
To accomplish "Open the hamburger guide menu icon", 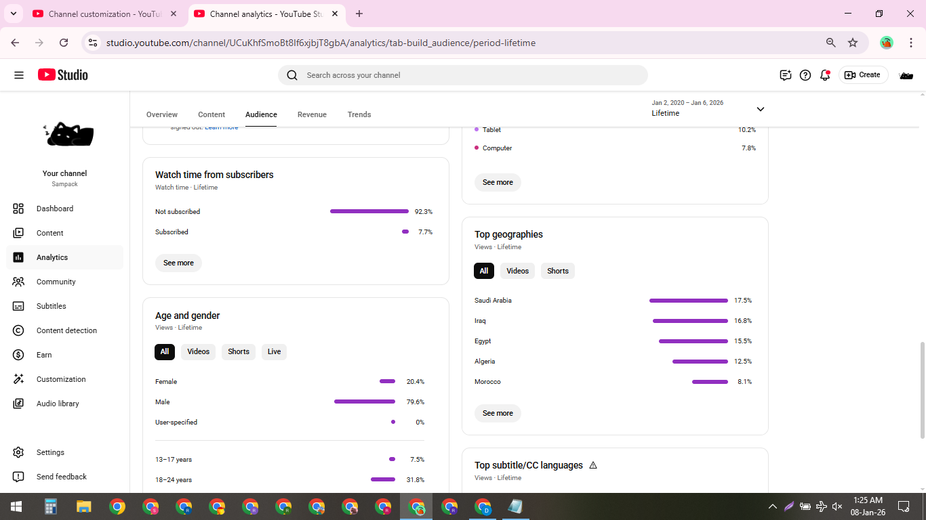I will pos(19,75).
